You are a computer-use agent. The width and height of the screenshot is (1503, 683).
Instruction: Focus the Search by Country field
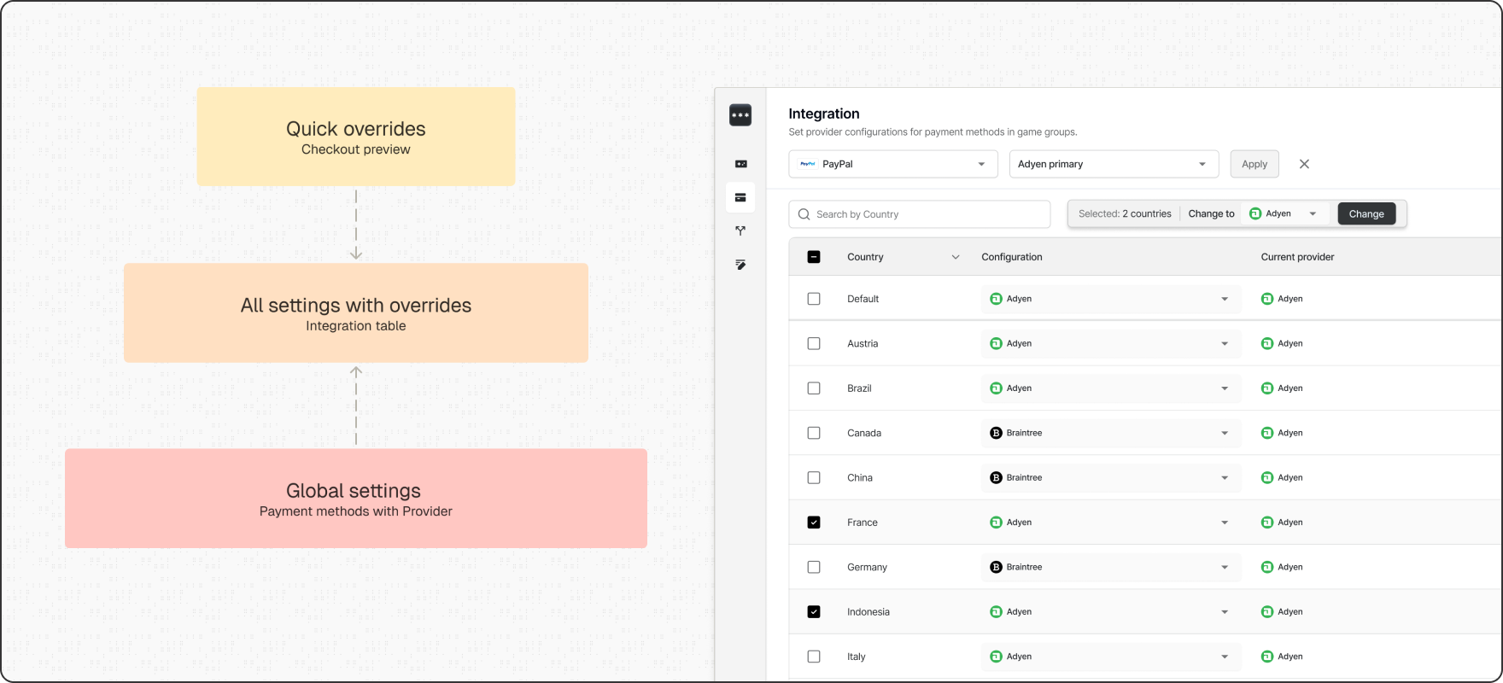[x=920, y=214]
